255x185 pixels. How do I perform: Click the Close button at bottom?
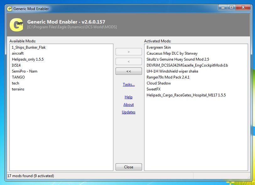pyautogui.click(x=129, y=167)
